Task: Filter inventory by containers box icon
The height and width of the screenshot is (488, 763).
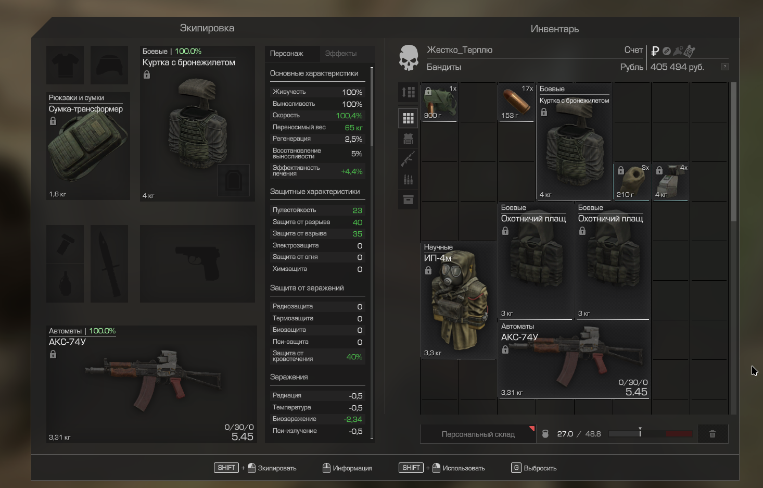Action: (x=408, y=199)
